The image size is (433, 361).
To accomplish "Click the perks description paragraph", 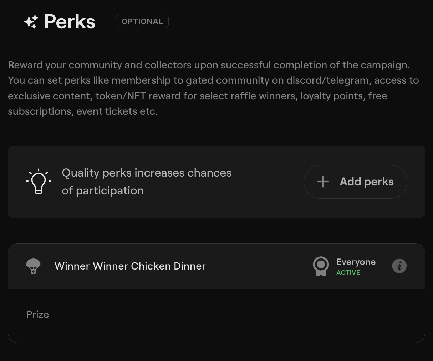I will (213, 88).
